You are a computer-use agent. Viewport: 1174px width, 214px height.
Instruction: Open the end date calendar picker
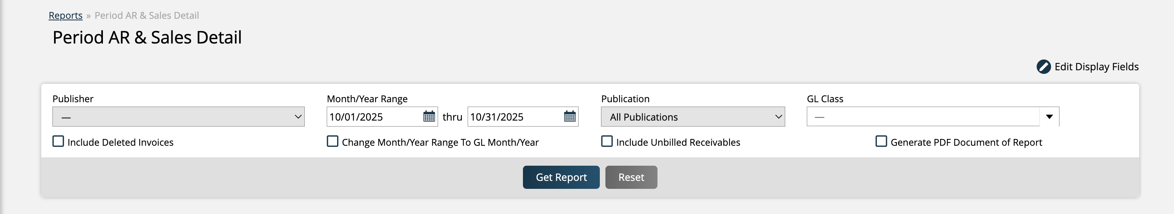tap(570, 117)
